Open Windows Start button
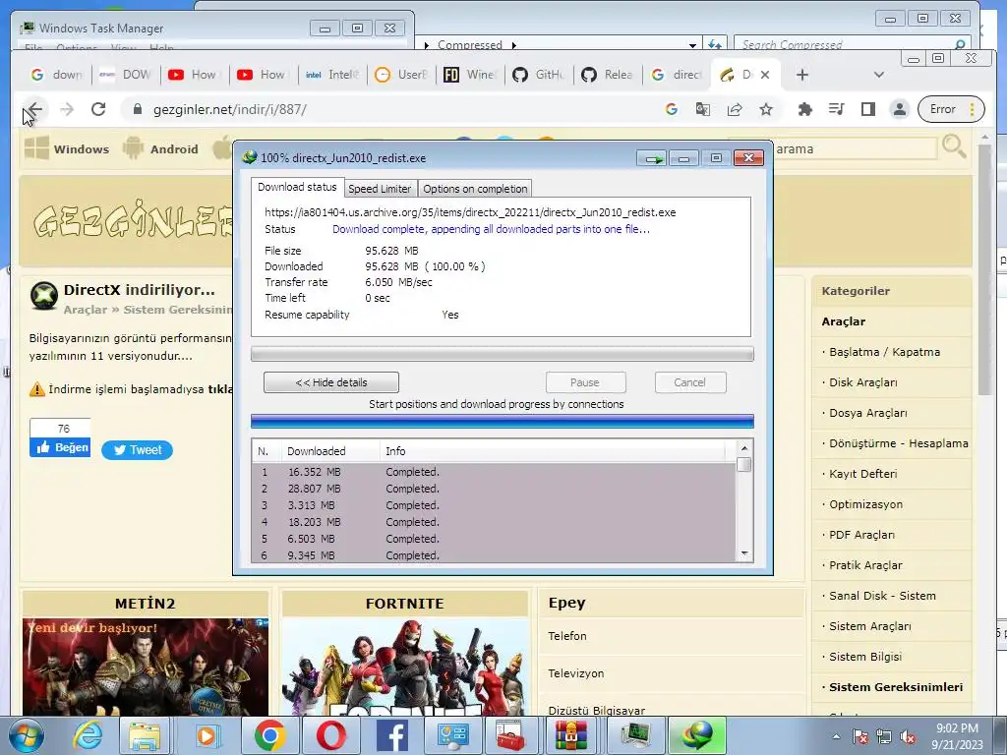This screenshot has width=1007, height=755. tap(27, 735)
